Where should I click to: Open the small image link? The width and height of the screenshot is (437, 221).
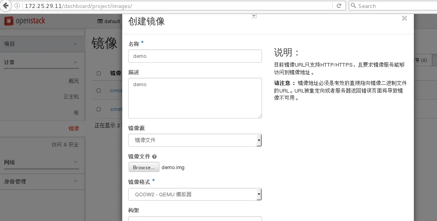(116, 109)
